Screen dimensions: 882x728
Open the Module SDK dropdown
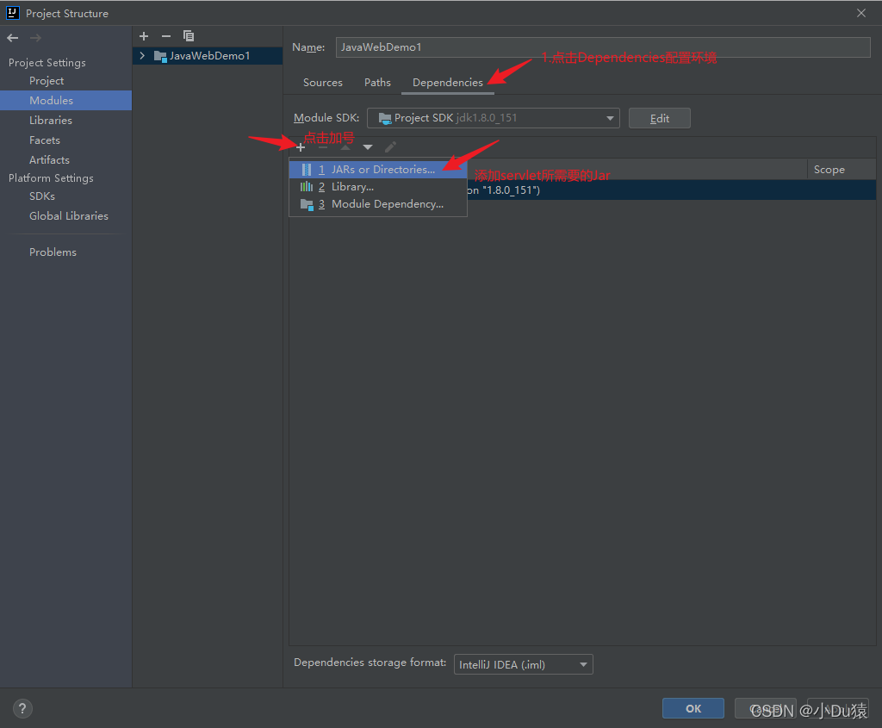(494, 118)
